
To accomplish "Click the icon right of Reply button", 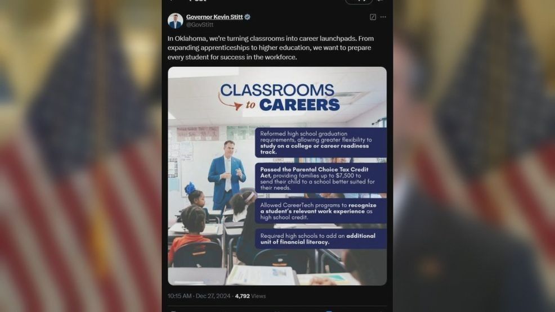I will tap(381, 1).
